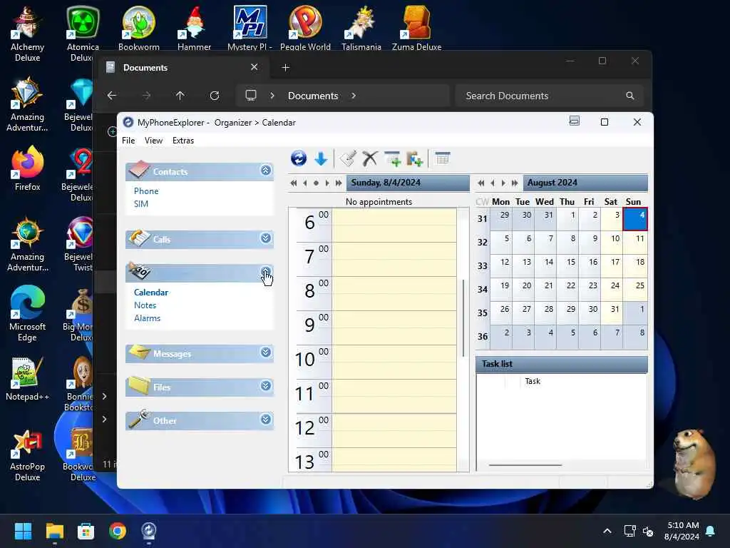Screen dimensions: 730x548
Task: Refresh the Documents window
Action: pyautogui.click(x=215, y=96)
